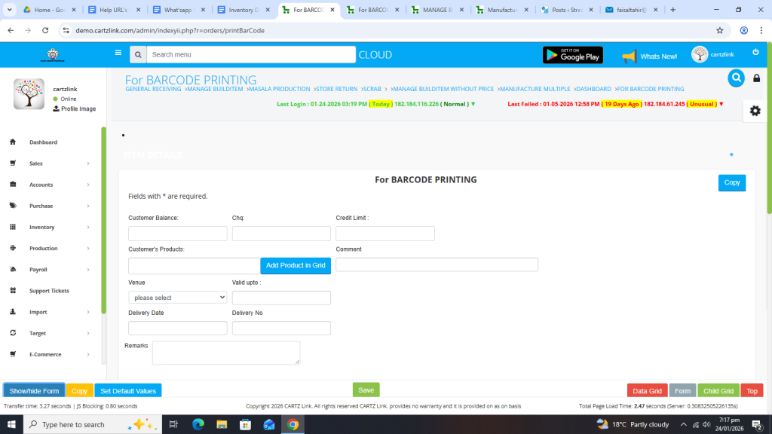
Task: Open Get it on Google Play badge
Action: pos(573,55)
